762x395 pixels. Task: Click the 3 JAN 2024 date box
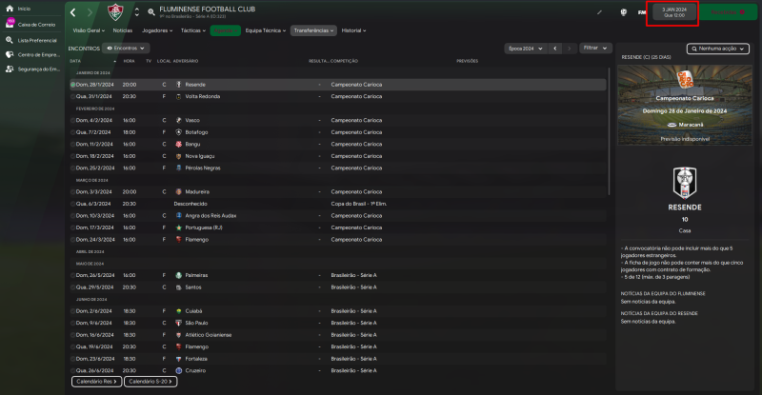[672, 12]
